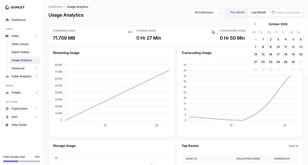Click the Images mountain icon
Viewport: 308px width, 165px height.
pyautogui.click(x=7, y=93)
